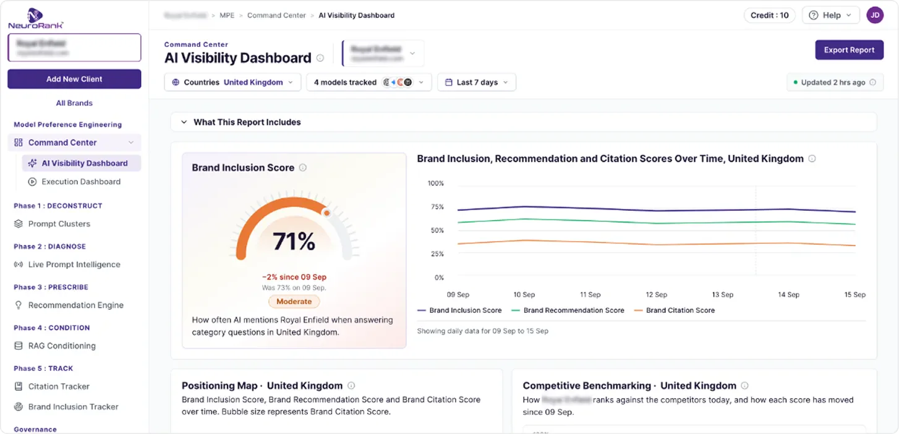Open Countries United Kingdom dropdown
Image resolution: width=899 pixels, height=434 pixels.
pos(232,82)
